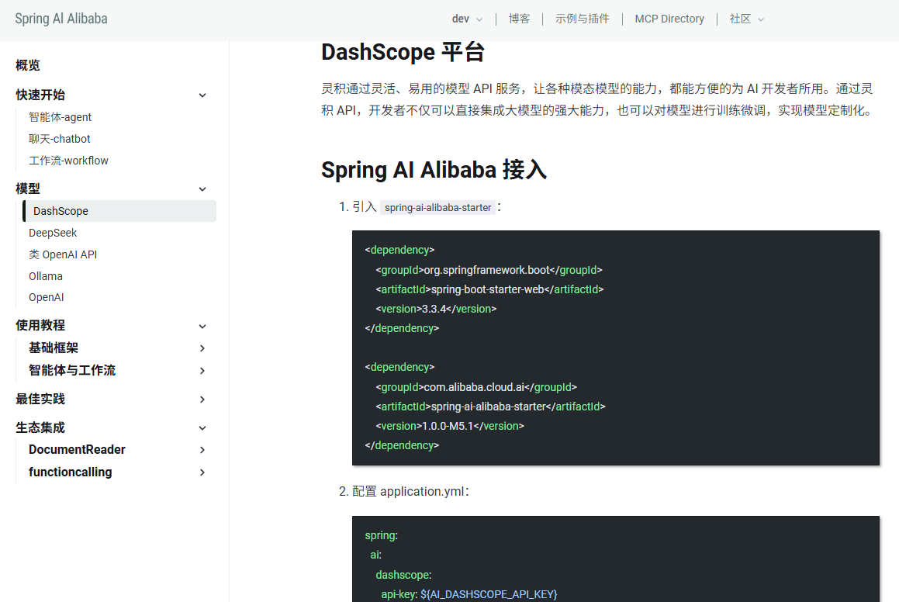Open the Ollama sidebar page
Viewport: 899px width, 602px height.
(46, 276)
